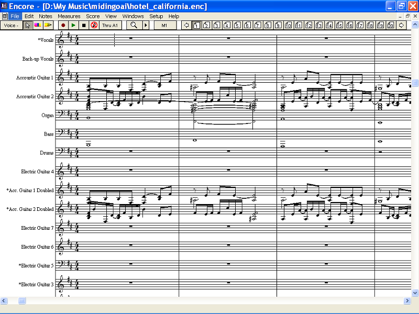Open the File menu
The image size is (419, 314).
point(15,16)
